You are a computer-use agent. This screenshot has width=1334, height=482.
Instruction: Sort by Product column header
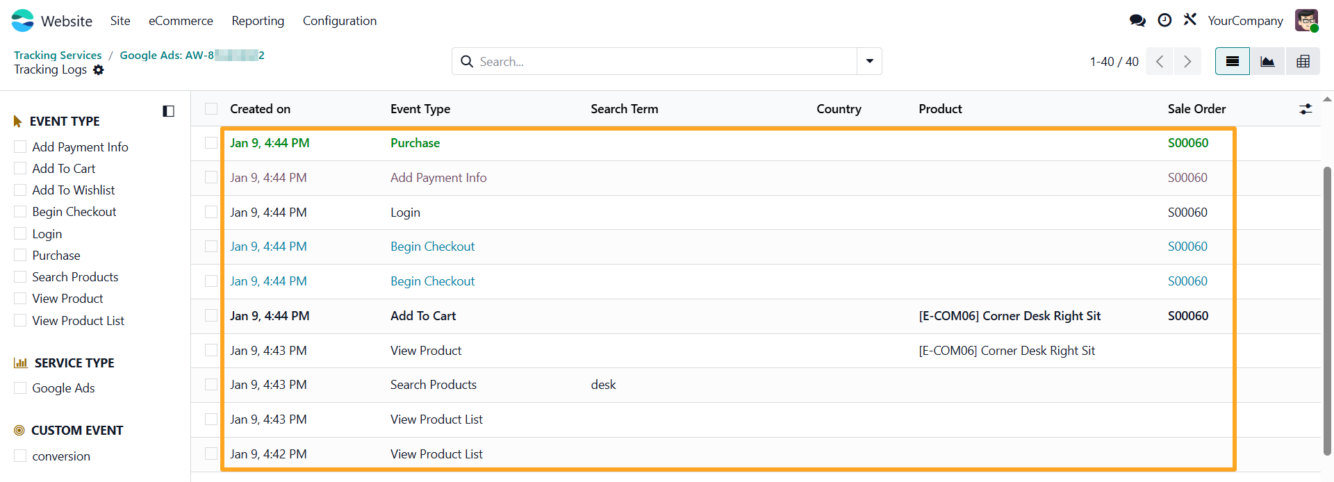[940, 108]
